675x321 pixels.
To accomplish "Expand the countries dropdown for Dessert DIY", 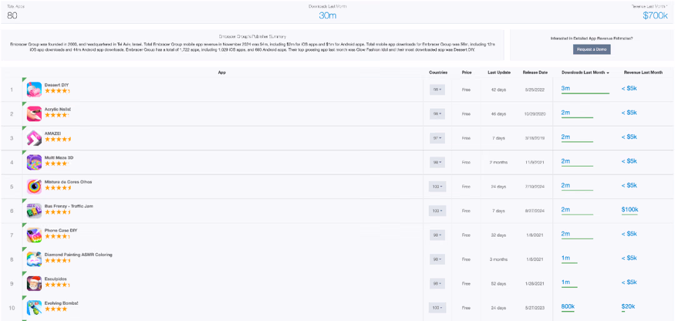I will pos(437,89).
